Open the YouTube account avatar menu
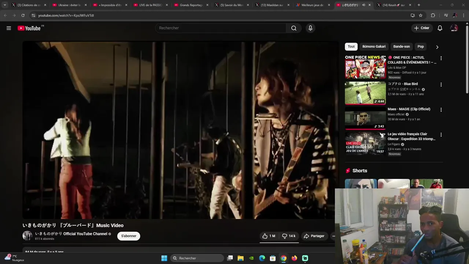This screenshot has width=469, height=264. (454, 28)
